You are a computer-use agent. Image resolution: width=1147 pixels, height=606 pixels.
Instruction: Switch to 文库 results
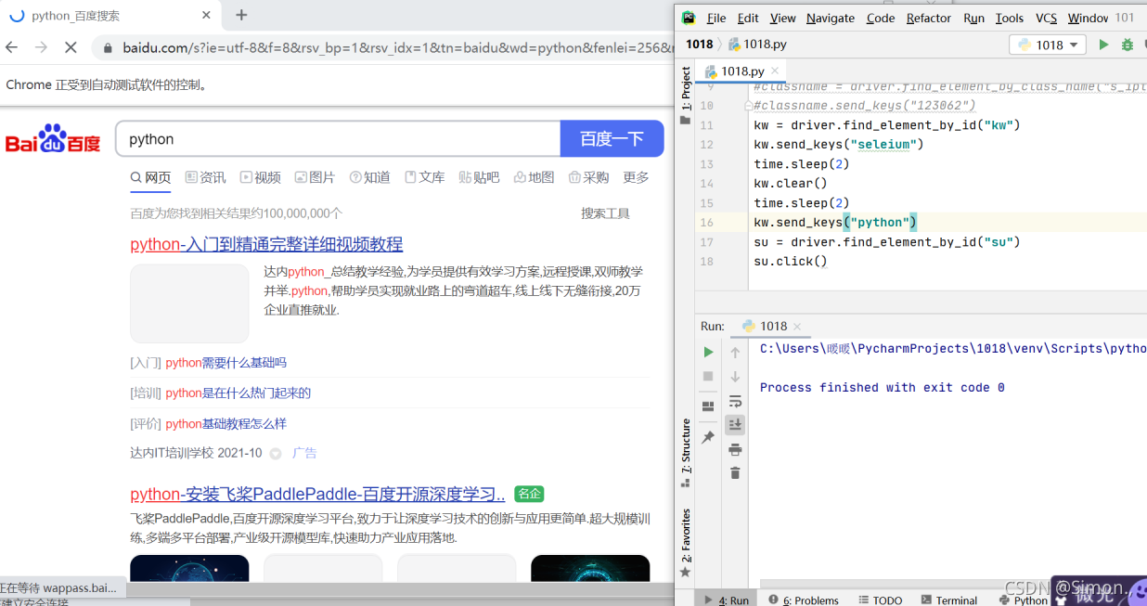424,177
